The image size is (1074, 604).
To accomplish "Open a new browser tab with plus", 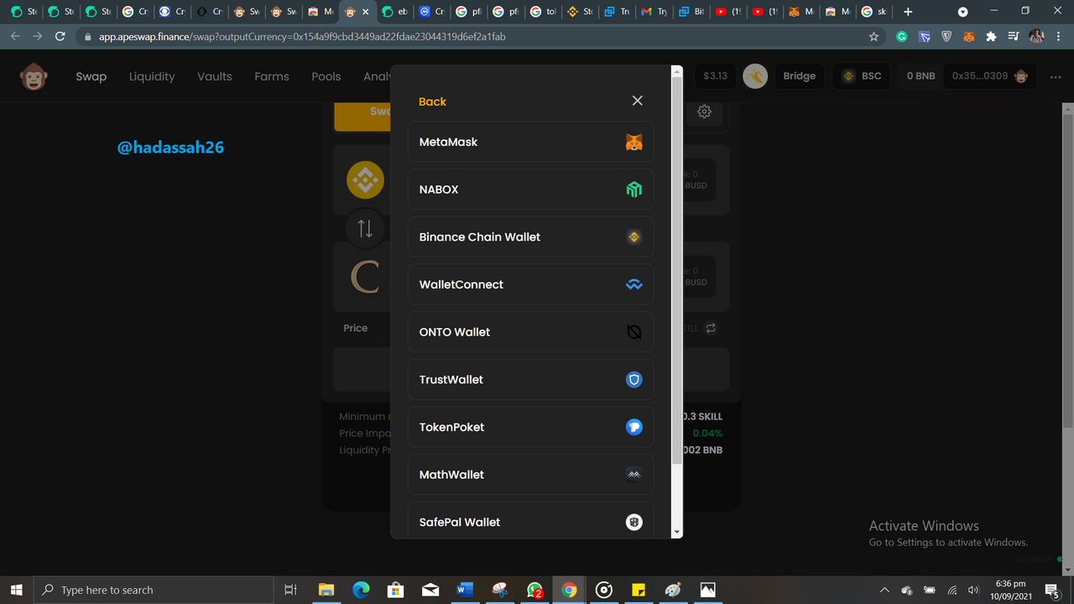I will tap(908, 12).
